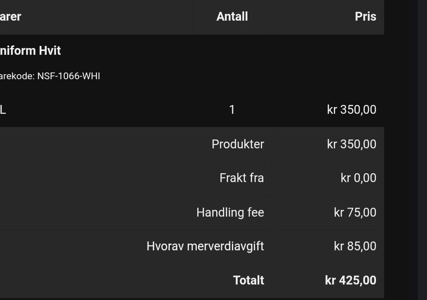Click the Hvorav merverdiavgift label
The height and width of the screenshot is (300, 427).
tap(205, 246)
